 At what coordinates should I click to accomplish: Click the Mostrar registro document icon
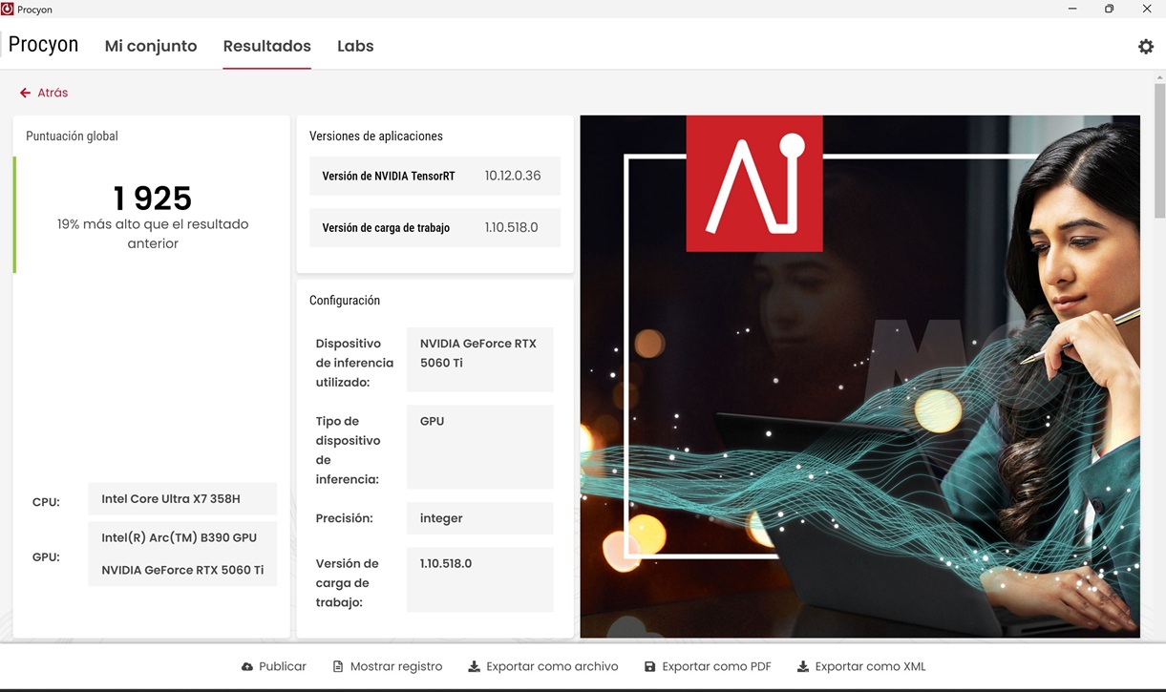point(338,667)
